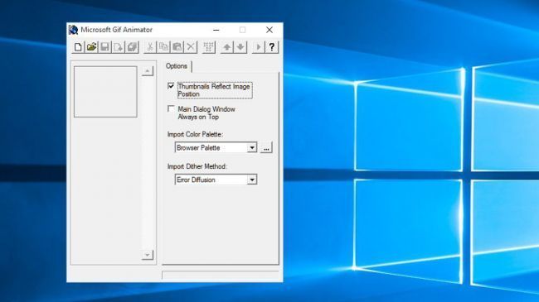Click the Copy toolbar icon
This screenshot has width=539, height=302.
(163, 47)
